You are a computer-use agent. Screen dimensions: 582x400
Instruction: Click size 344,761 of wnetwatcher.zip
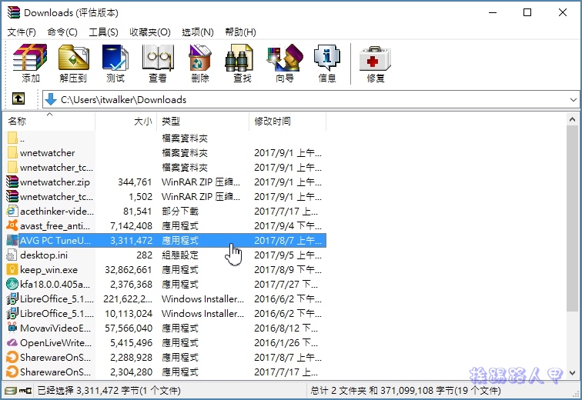tap(135, 182)
